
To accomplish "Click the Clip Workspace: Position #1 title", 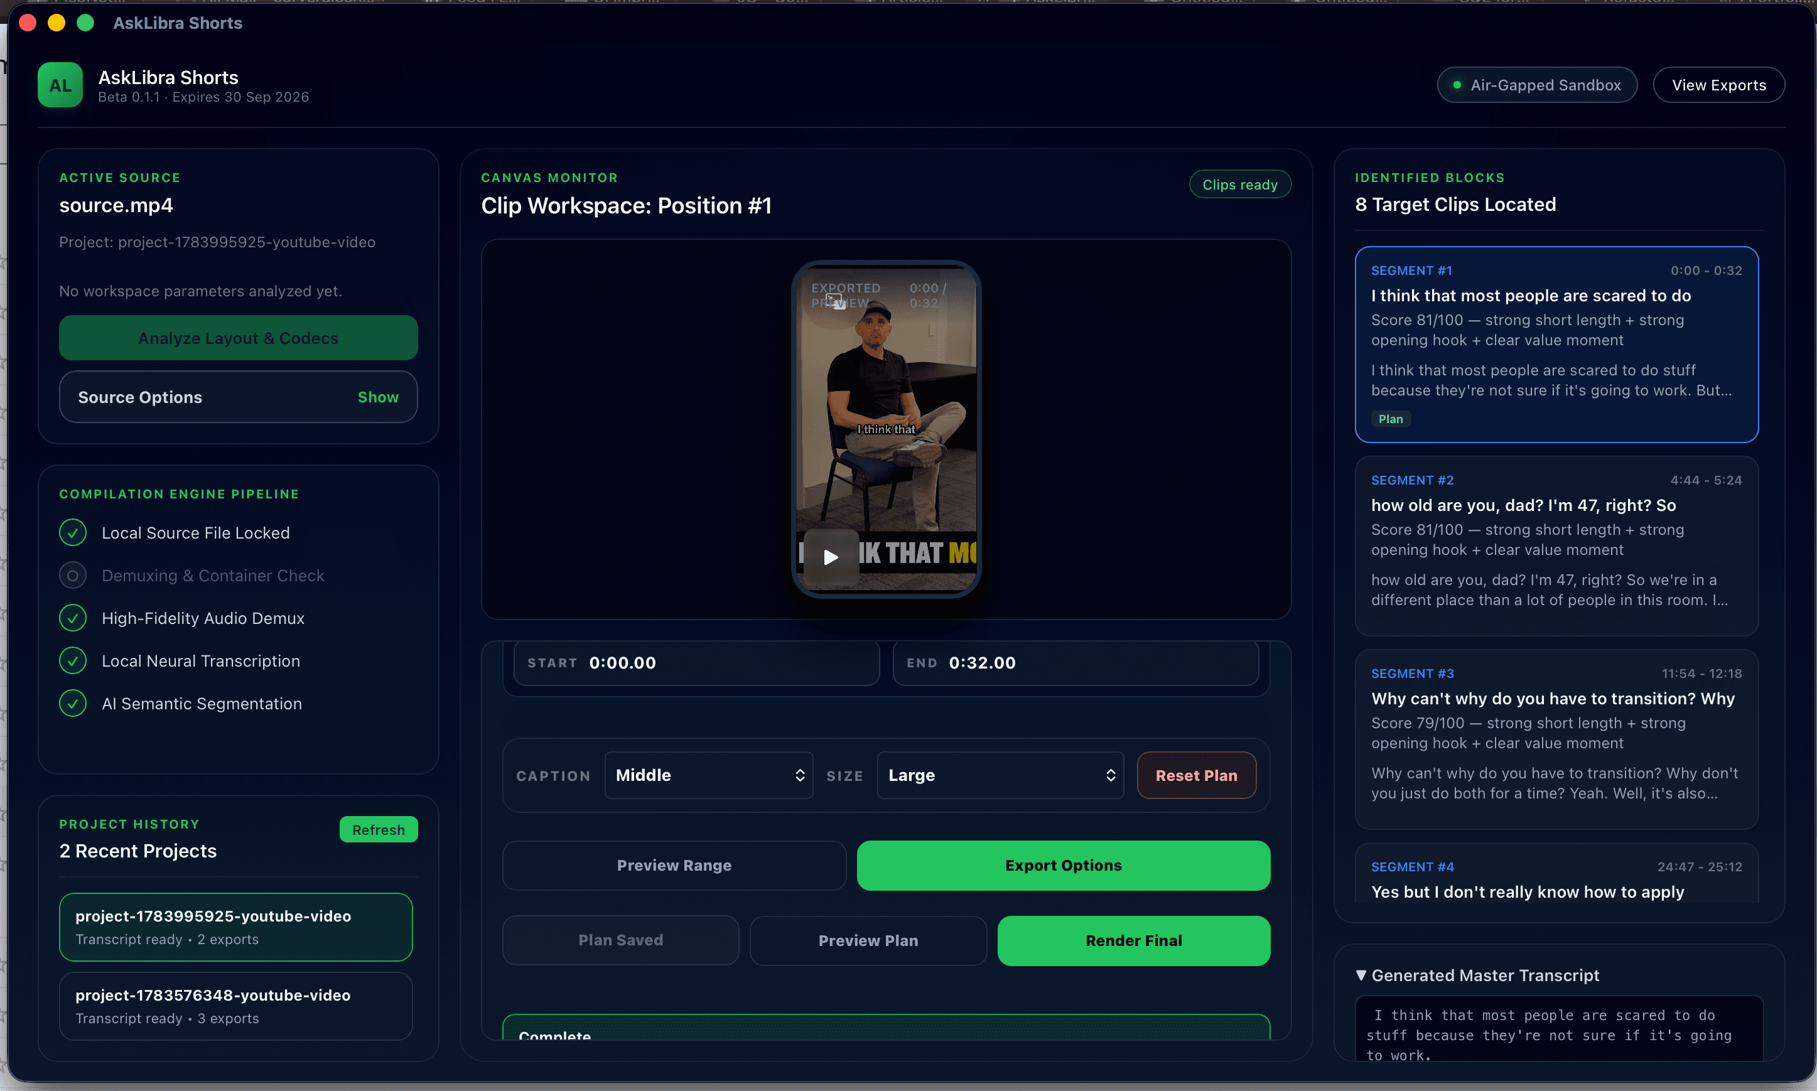I will [x=626, y=206].
